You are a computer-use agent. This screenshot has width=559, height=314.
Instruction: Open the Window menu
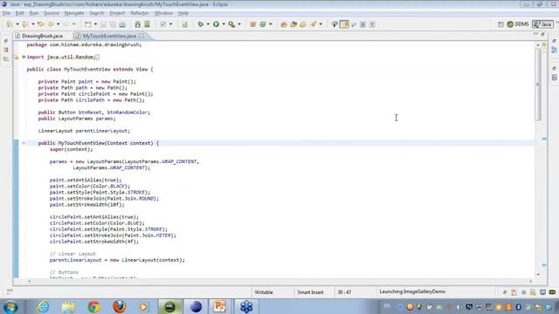click(163, 13)
